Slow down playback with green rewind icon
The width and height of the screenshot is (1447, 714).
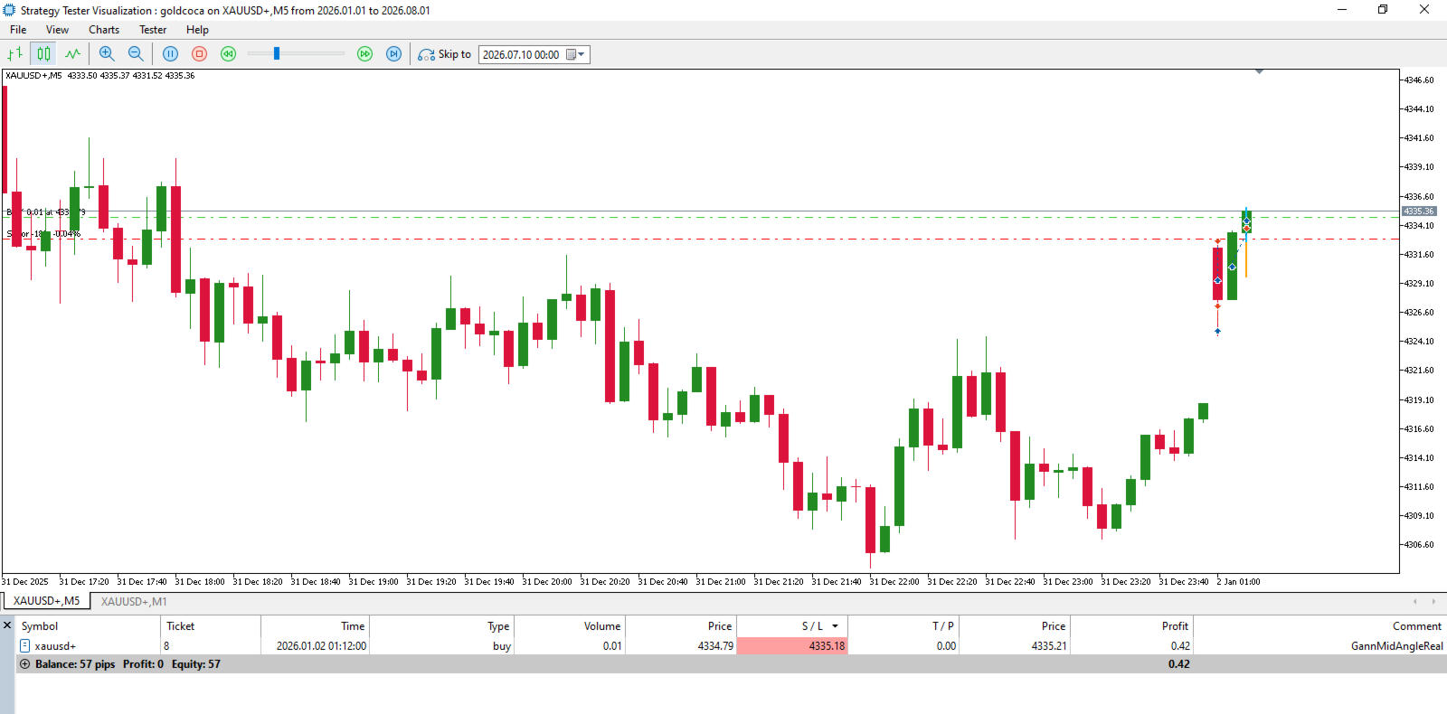tap(229, 54)
